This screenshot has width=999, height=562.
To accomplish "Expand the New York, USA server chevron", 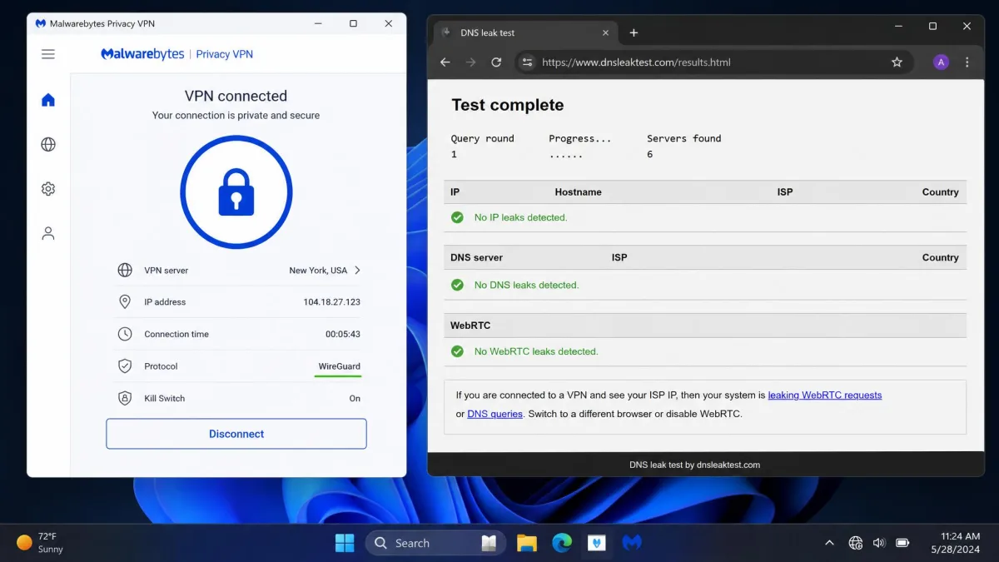I will click(357, 270).
